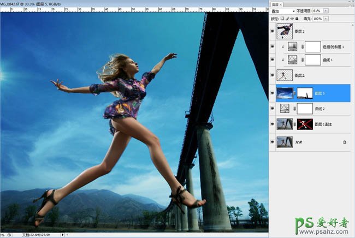Click the 图层 5 layer mask thumbnail

304,93
